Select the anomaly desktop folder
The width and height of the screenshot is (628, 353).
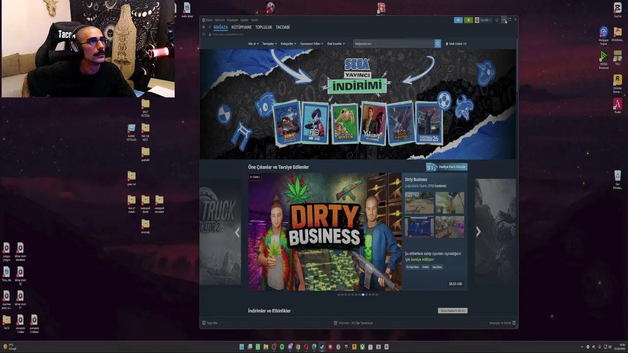145,227
